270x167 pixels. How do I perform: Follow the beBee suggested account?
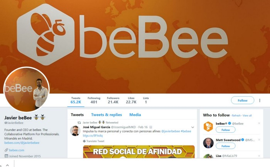tap(226, 130)
